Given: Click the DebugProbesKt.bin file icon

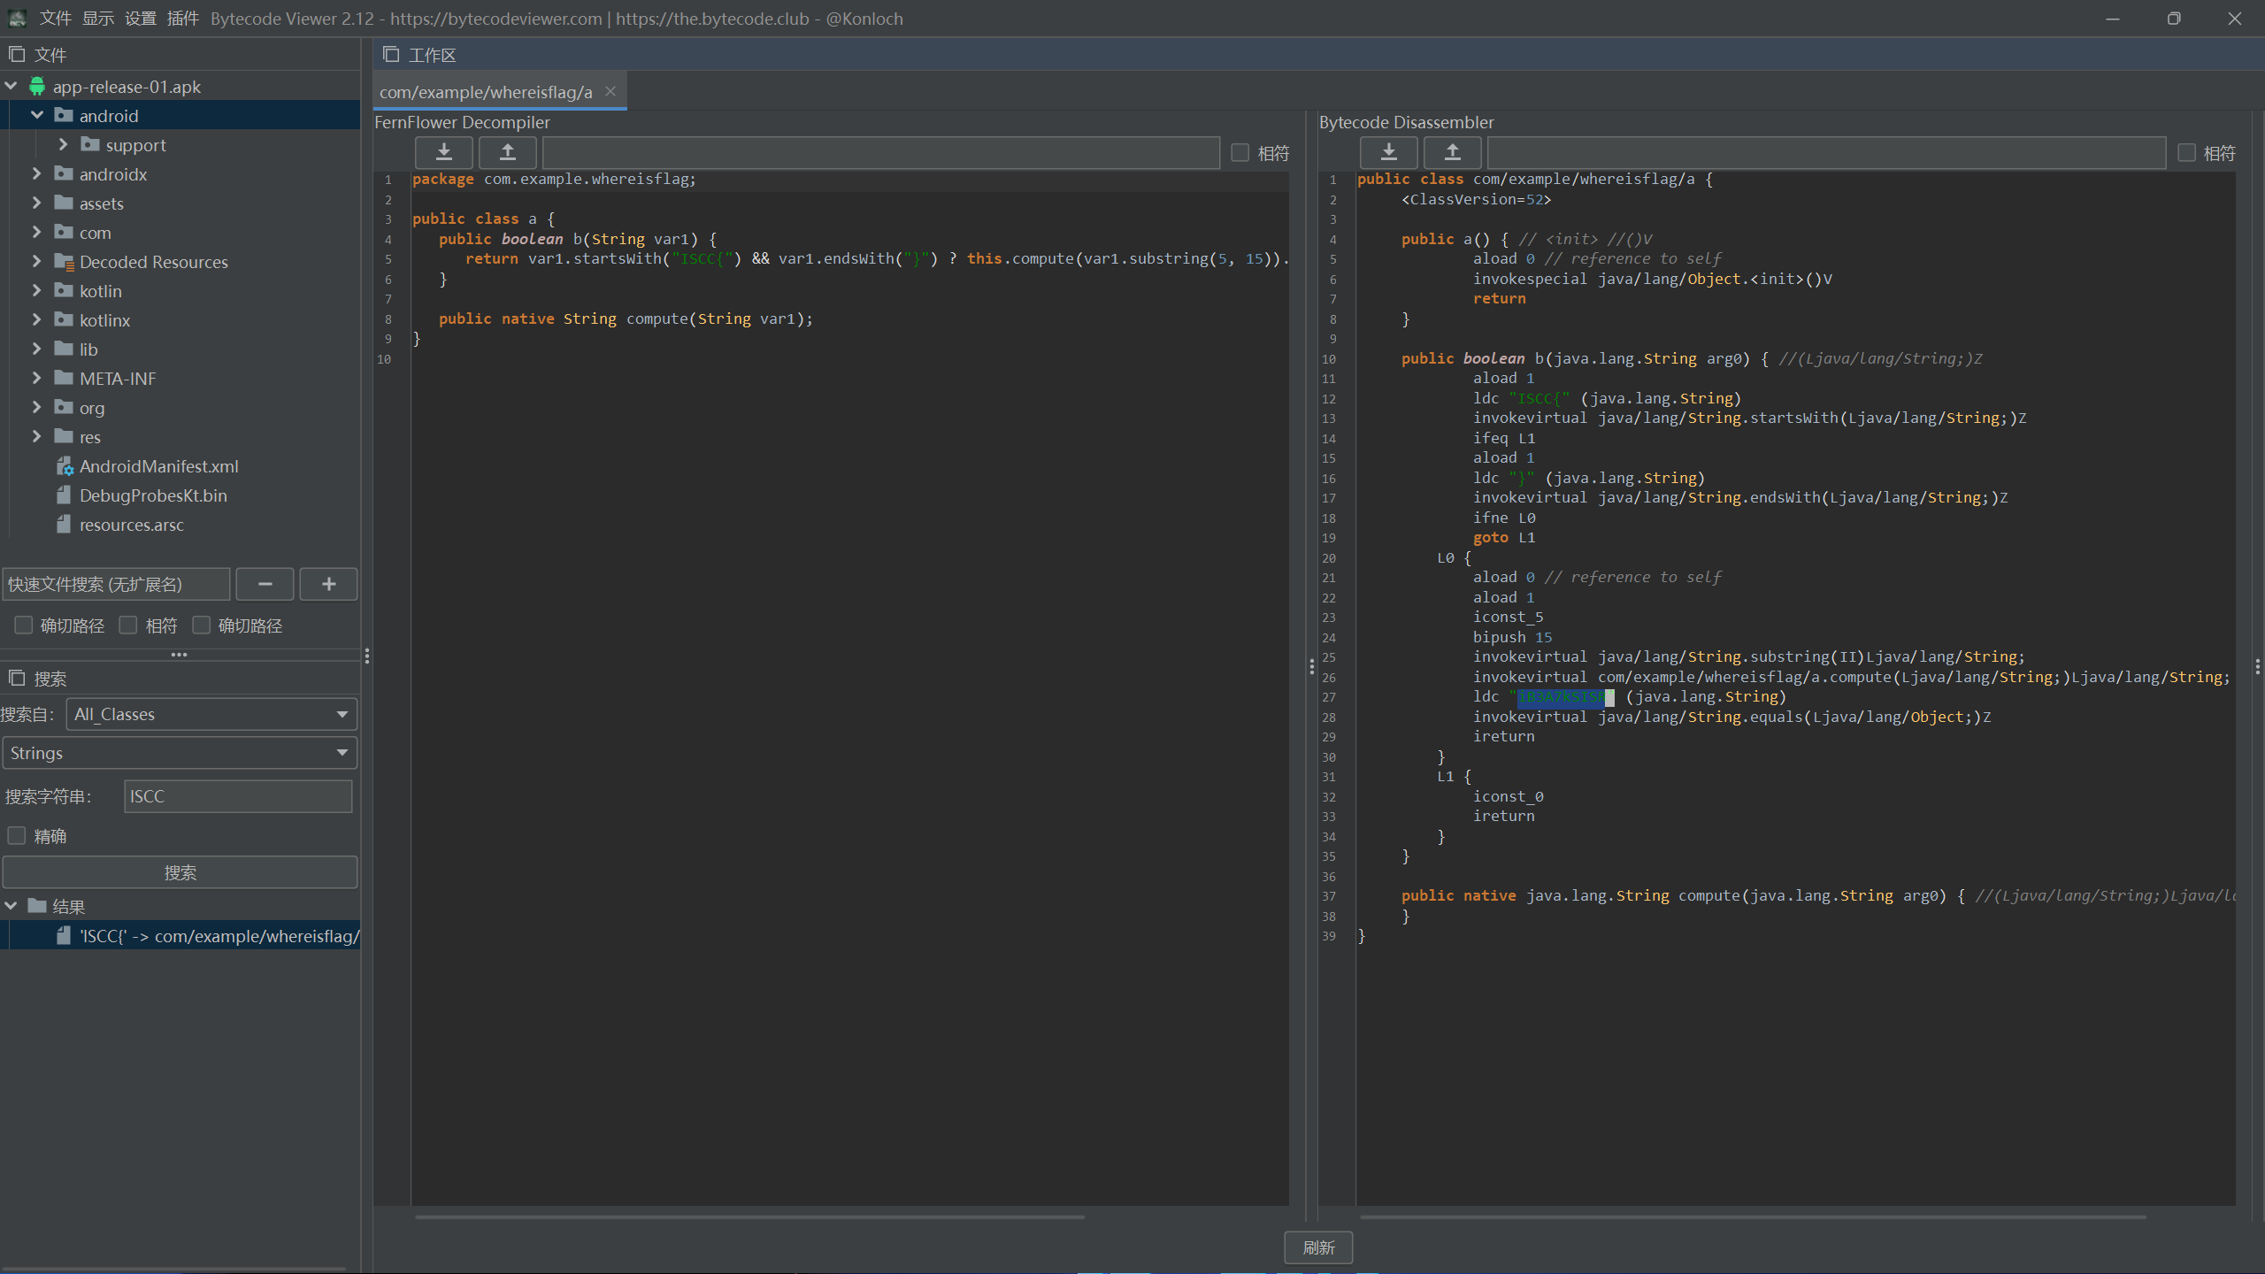Looking at the screenshot, I should click(64, 495).
